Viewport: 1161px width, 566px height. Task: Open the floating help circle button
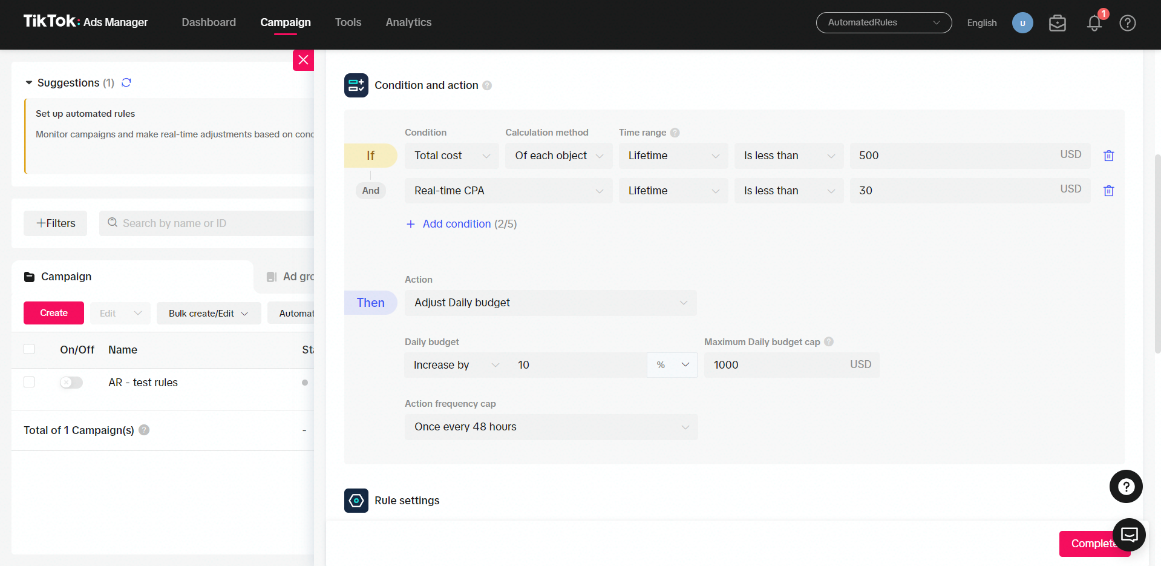[1126, 486]
